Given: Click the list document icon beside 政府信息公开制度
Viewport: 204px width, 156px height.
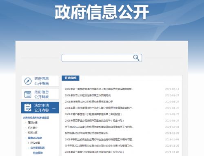Looking at the screenshot, I should pyautogui.click(x=28, y=94).
